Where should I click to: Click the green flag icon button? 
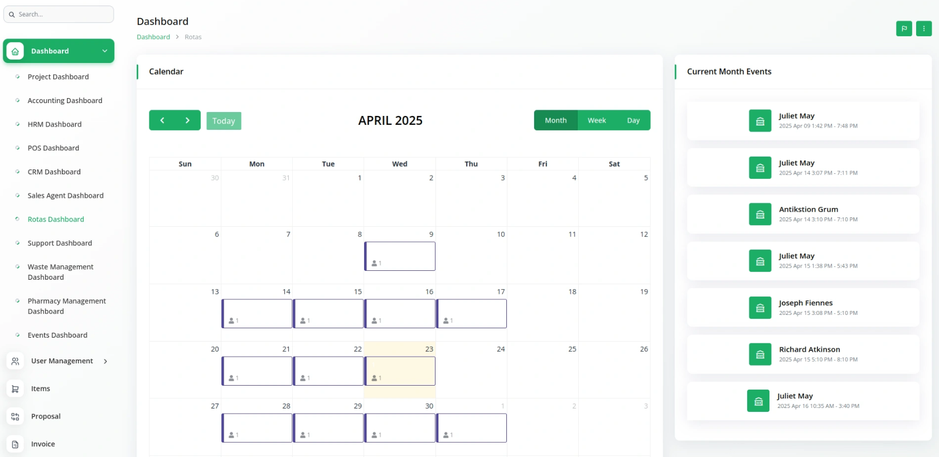pyautogui.click(x=904, y=28)
